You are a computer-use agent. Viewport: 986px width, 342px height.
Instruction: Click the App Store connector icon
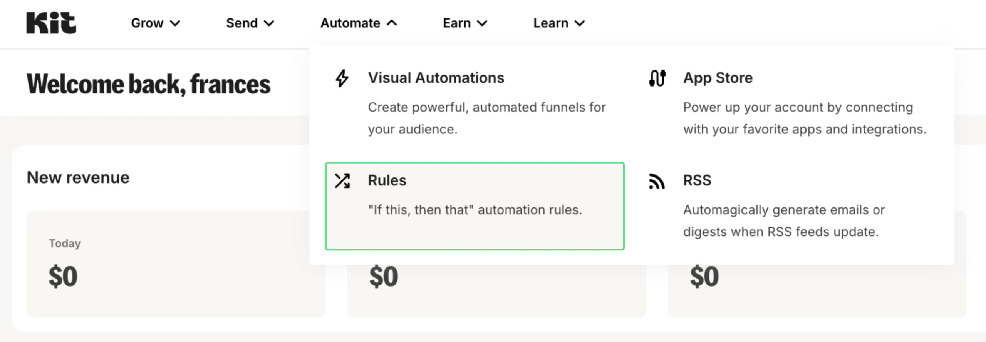coord(657,78)
